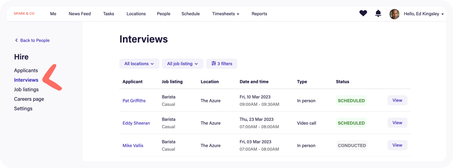Click the Type column header

[x=302, y=82]
